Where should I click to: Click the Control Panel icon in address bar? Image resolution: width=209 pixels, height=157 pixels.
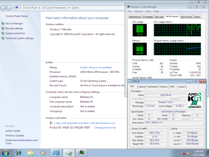[17, 8]
